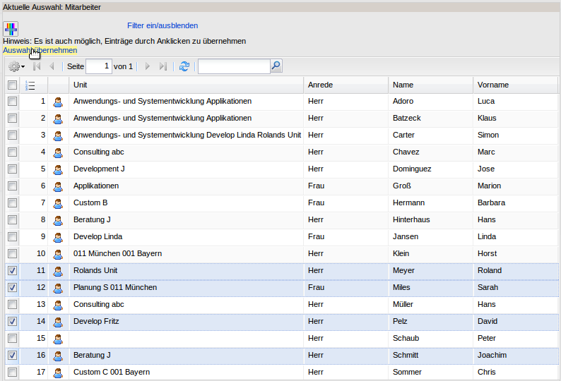Click the 'Filter ein/ausblenden' link

163,25
